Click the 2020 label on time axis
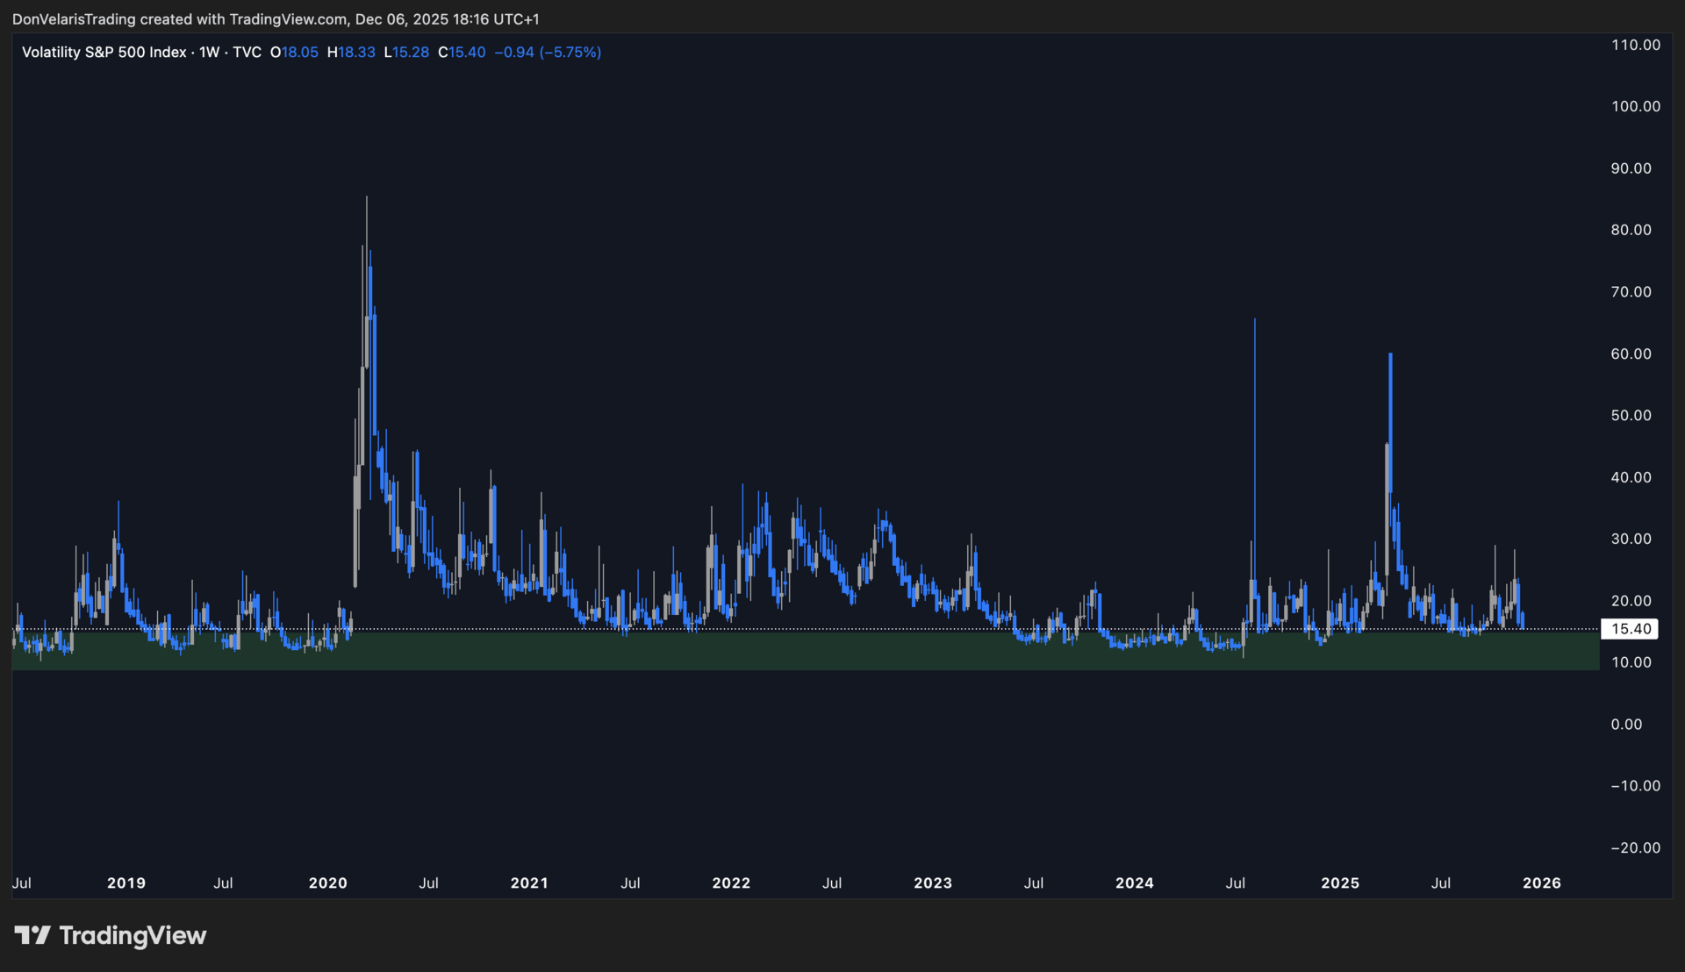1685x972 pixels. pyautogui.click(x=328, y=883)
